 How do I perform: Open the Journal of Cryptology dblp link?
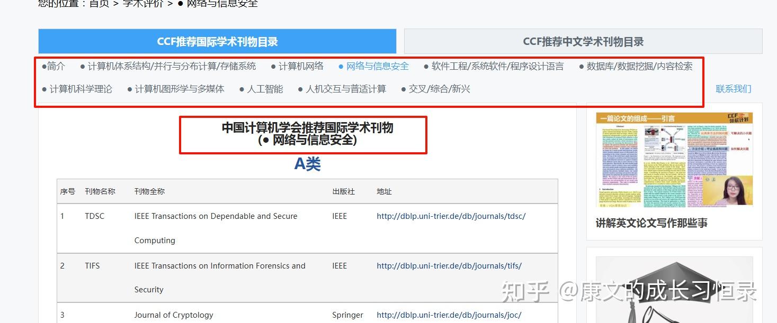click(x=448, y=315)
